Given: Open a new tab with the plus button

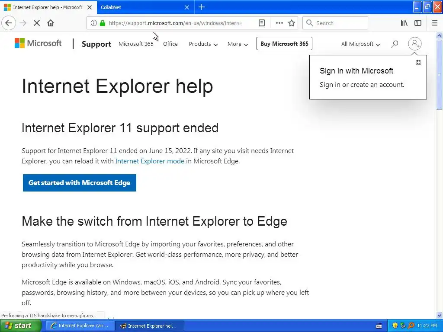Looking at the screenshot, I should (202, 7).
